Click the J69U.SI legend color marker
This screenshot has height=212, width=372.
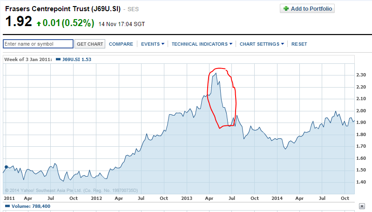(x=58, y=59)
